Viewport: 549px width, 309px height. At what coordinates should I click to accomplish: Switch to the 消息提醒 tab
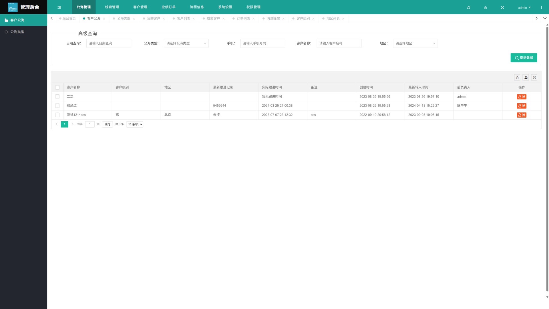[273, 18]
